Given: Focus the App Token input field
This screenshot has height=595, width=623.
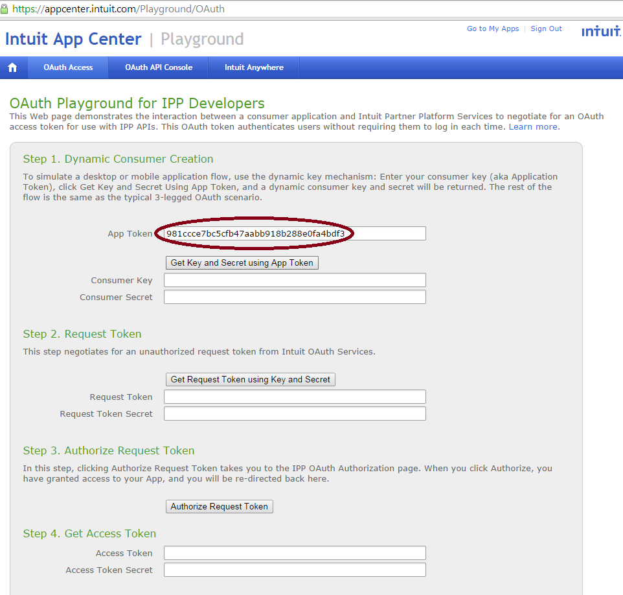Looking at the screenshot, I should point(295,233).
